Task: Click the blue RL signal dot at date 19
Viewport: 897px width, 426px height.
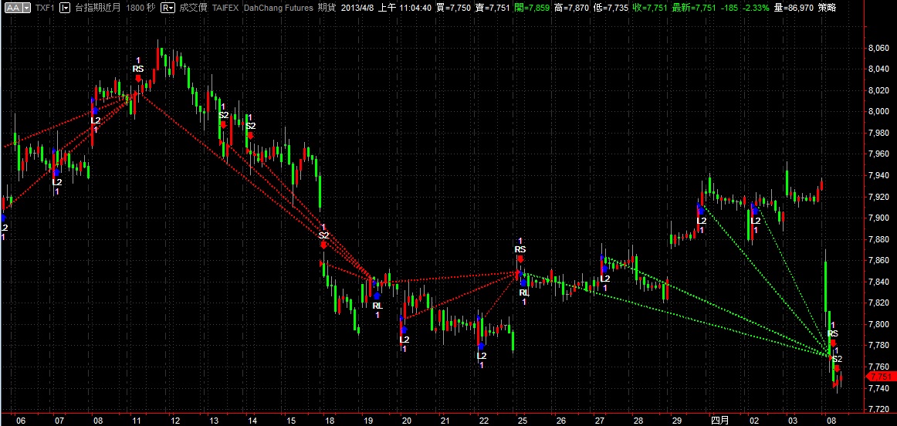Action: coord(377,296)
